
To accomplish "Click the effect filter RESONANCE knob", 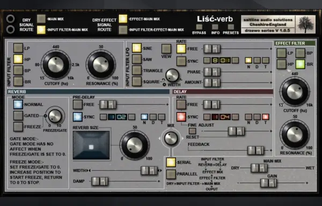I will click(x=295, y=135).
